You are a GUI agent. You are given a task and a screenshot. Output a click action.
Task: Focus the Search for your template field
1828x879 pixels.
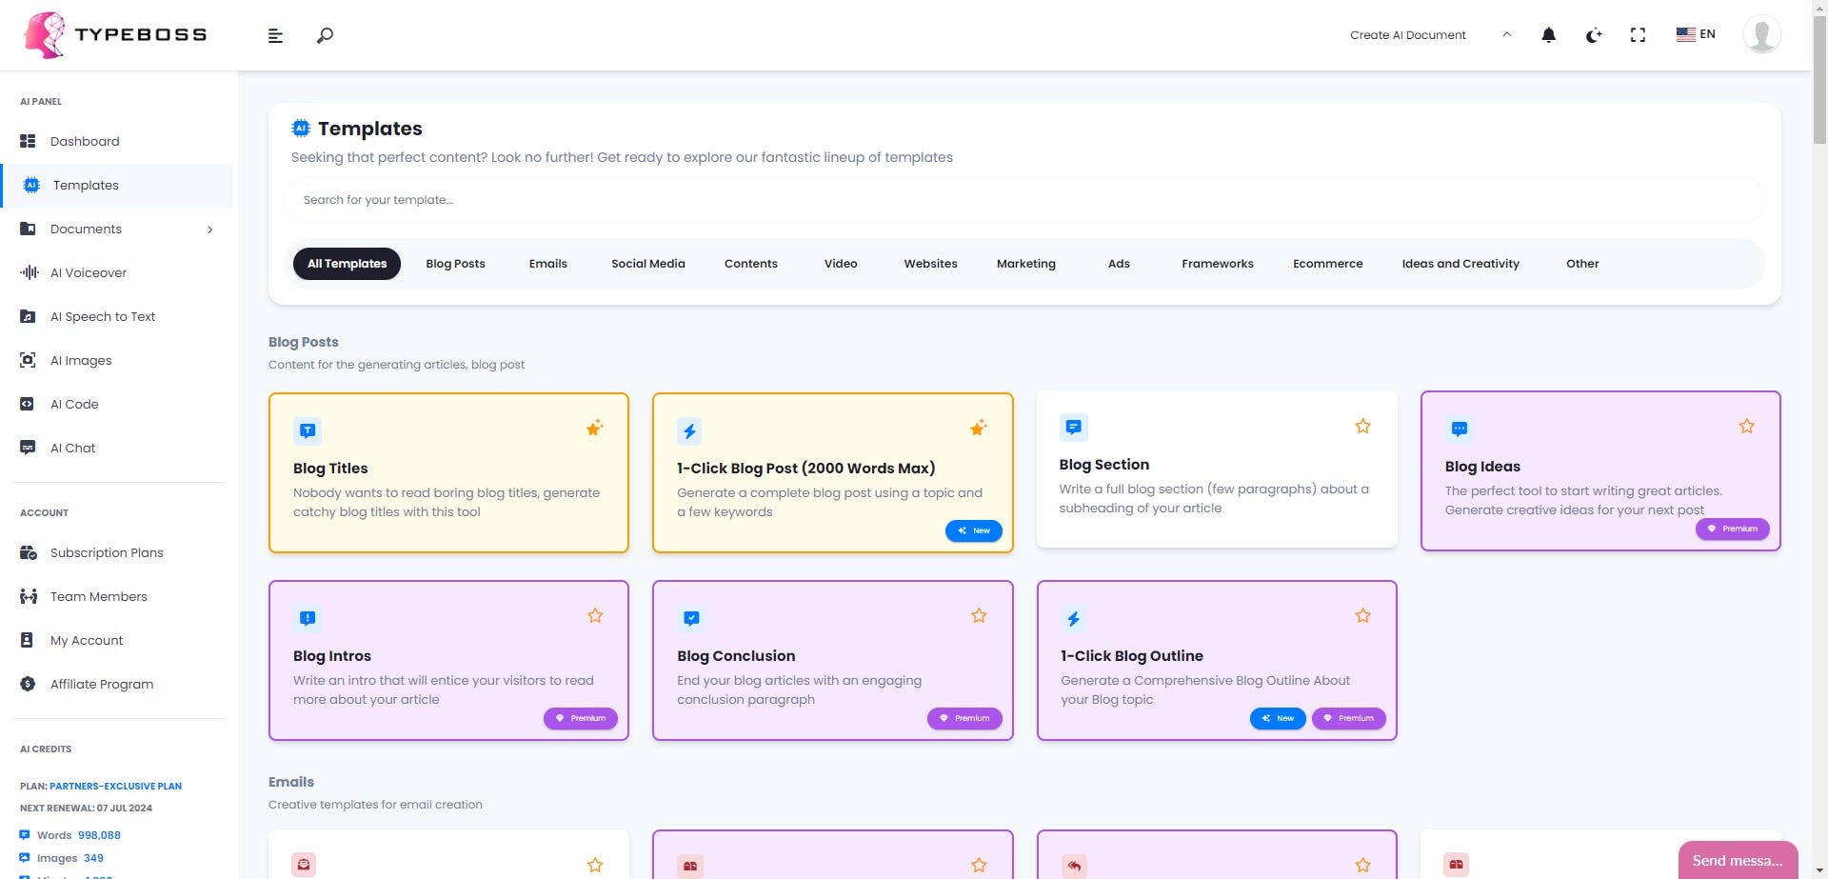point(1024,200)
